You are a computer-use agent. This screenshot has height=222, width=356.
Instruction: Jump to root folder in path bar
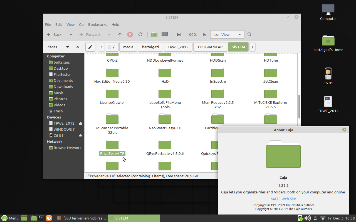pyautogui.click(x=112, y=47)
